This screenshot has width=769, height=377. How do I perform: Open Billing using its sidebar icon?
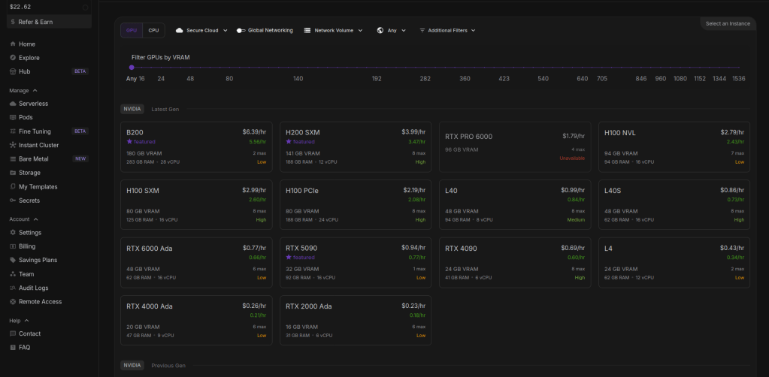pyautogui.click(x=13, y=246)
